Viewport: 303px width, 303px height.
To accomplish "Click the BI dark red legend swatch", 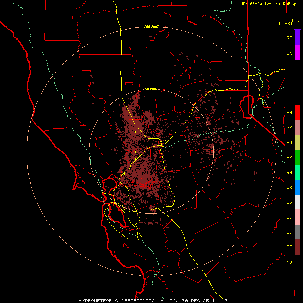I will [297, 247].
